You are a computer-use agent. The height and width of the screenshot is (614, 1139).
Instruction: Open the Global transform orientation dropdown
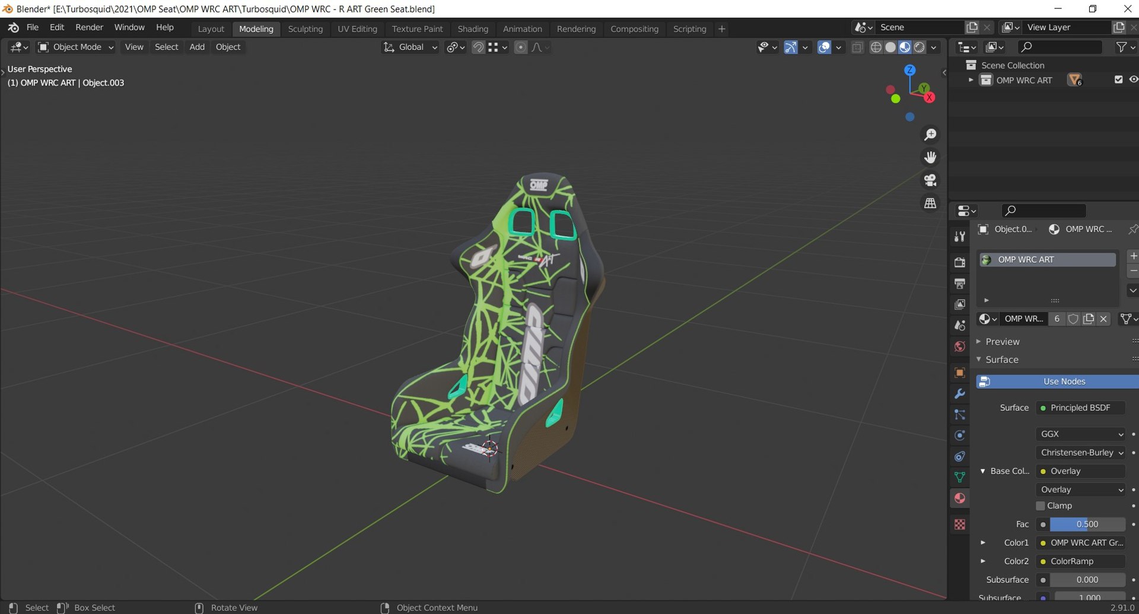click(x=411, y=47)
